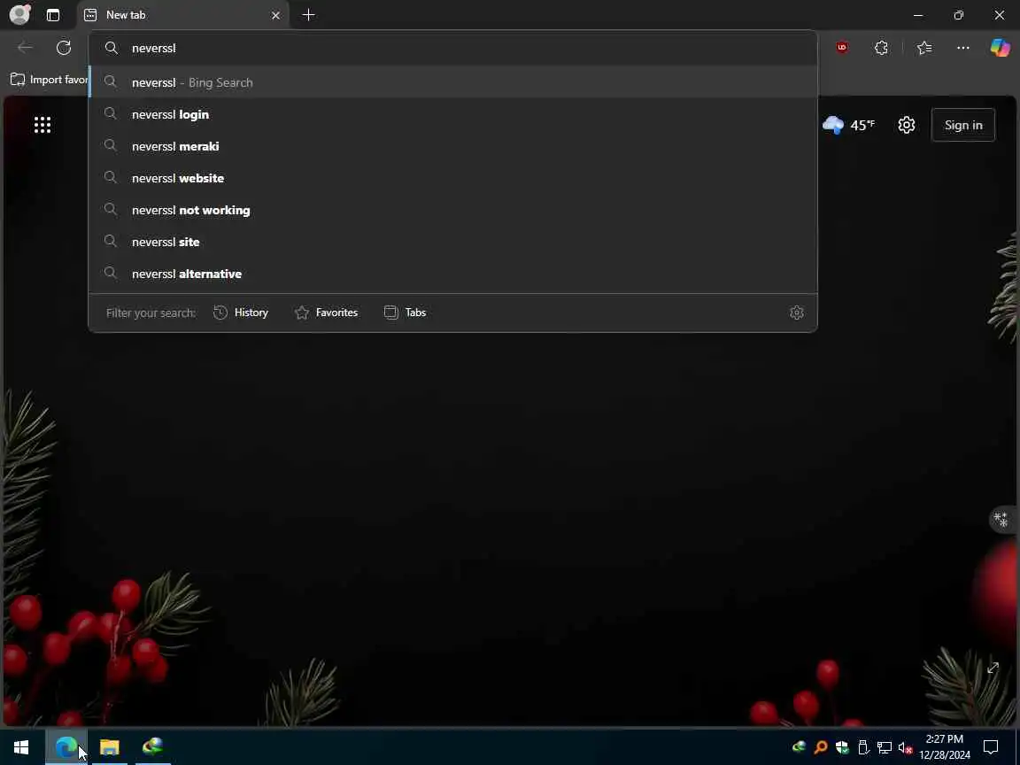Image resolution: width=1020 pixels, height=765 pixels.
Task: Open the Windows Start menu
Action: tap(21, 746)
